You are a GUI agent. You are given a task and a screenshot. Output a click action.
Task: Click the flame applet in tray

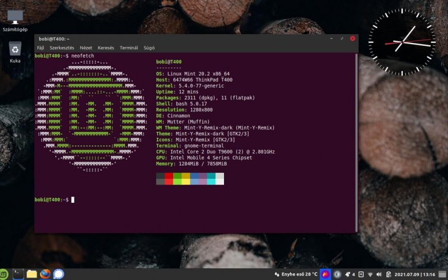pos(325,274)
